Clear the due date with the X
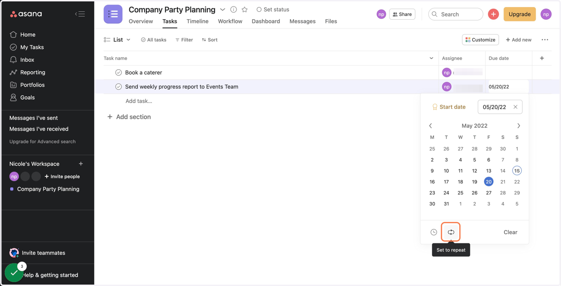This screenshot has height=286, width=561. pos(515,107)
